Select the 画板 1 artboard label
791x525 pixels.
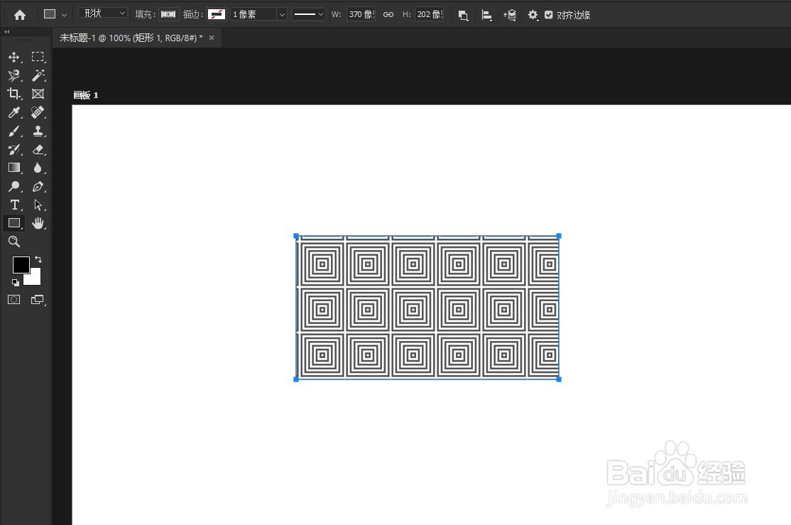pos(86,95)
